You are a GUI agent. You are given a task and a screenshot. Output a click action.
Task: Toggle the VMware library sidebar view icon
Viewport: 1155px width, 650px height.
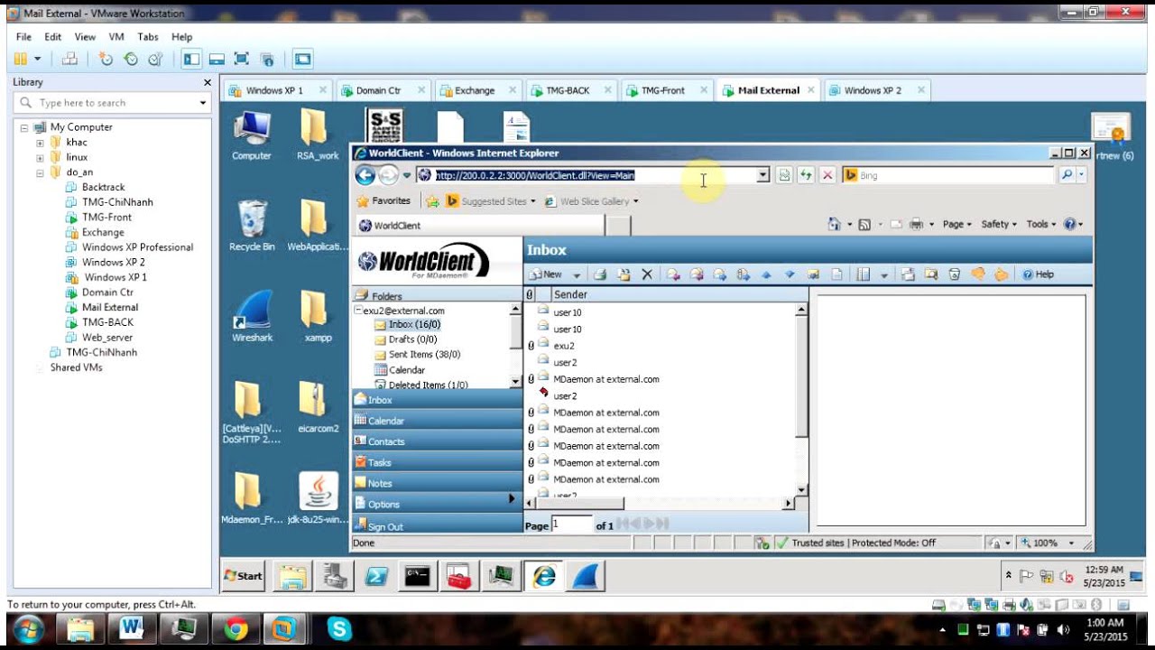pos(191,60)
